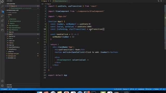
Task: Open README.md file
Action: coord(12,58)
